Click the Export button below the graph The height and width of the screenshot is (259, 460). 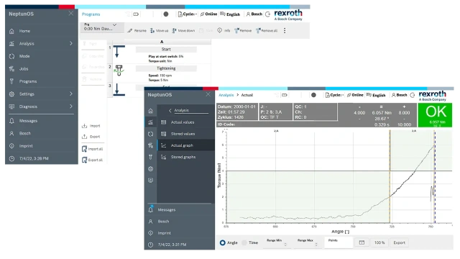coord(400,242)
